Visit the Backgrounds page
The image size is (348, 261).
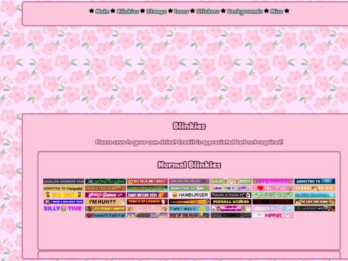coord(245,12)
